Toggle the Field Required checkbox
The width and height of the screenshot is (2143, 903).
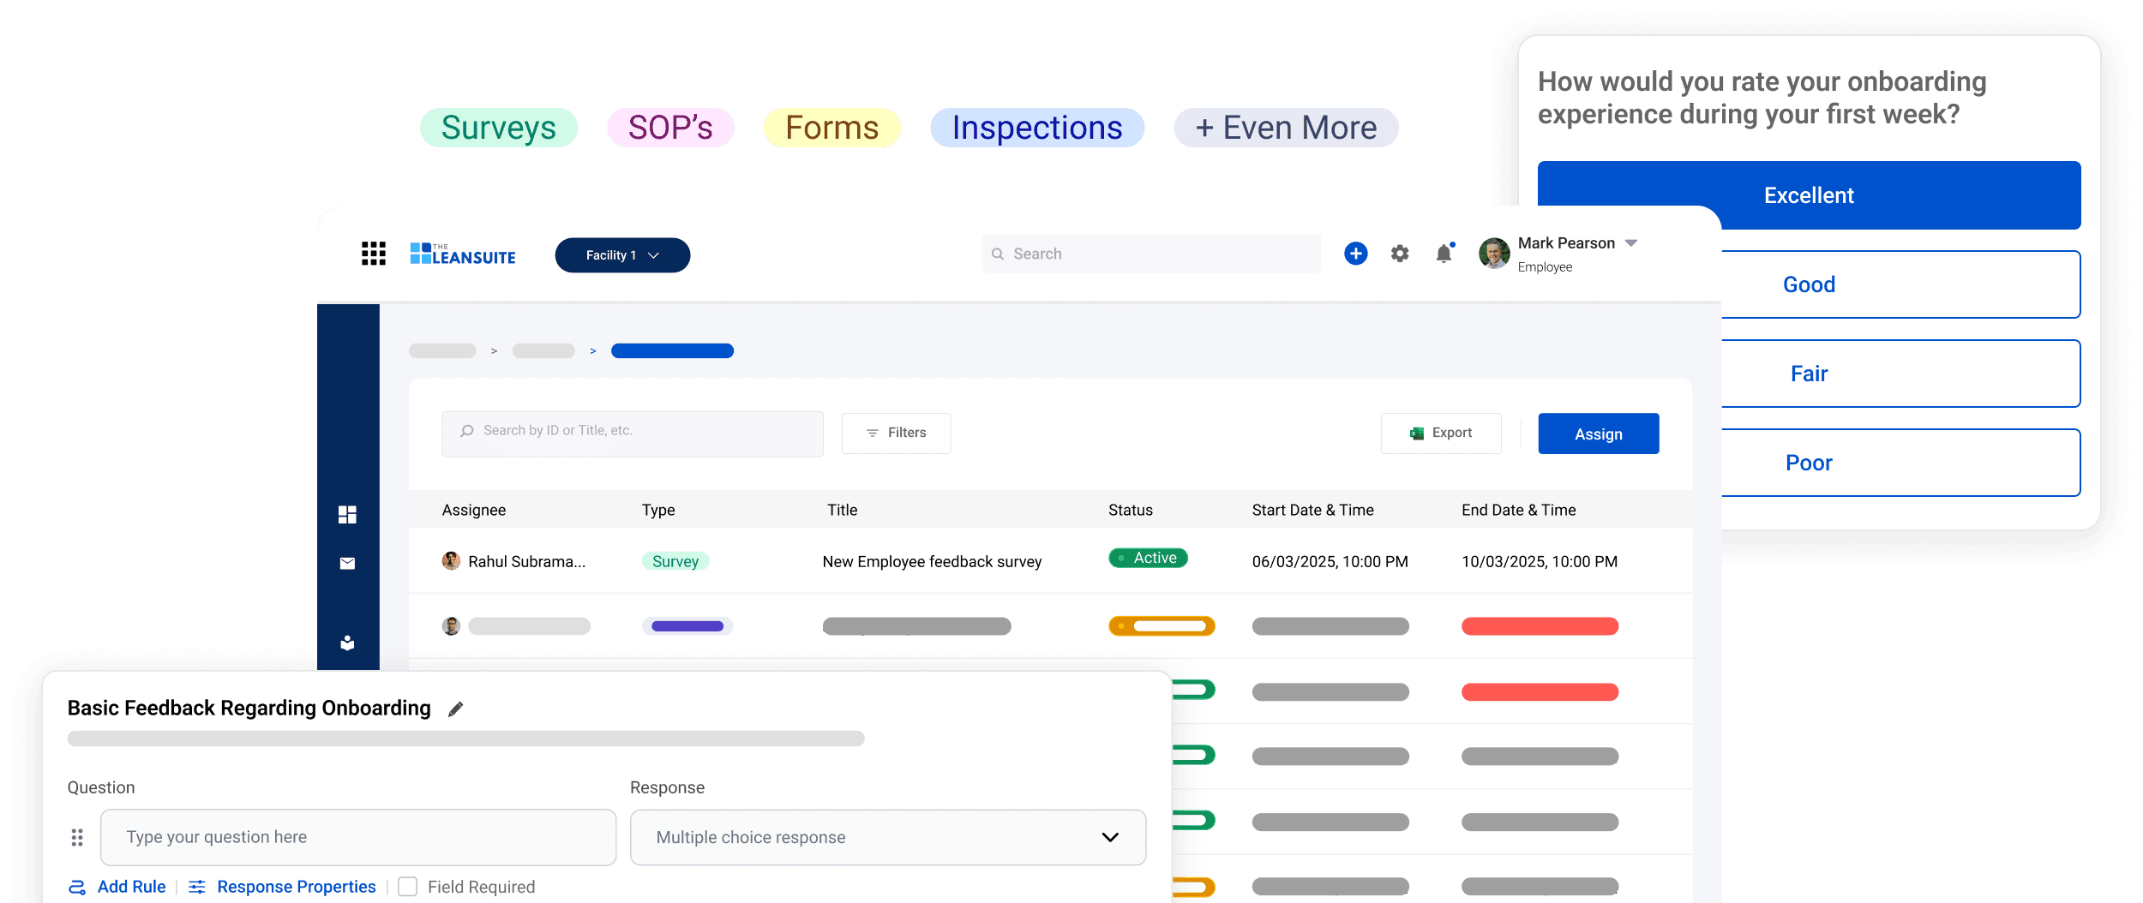408,887
